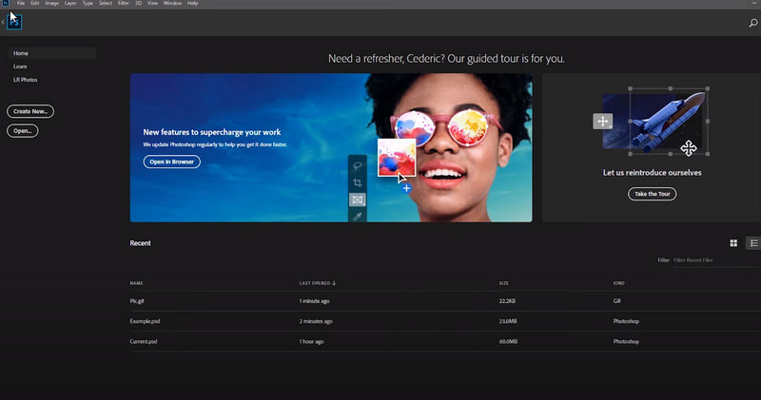Click the '2 minutes ago' cell
761x400 pixels.
316,321
